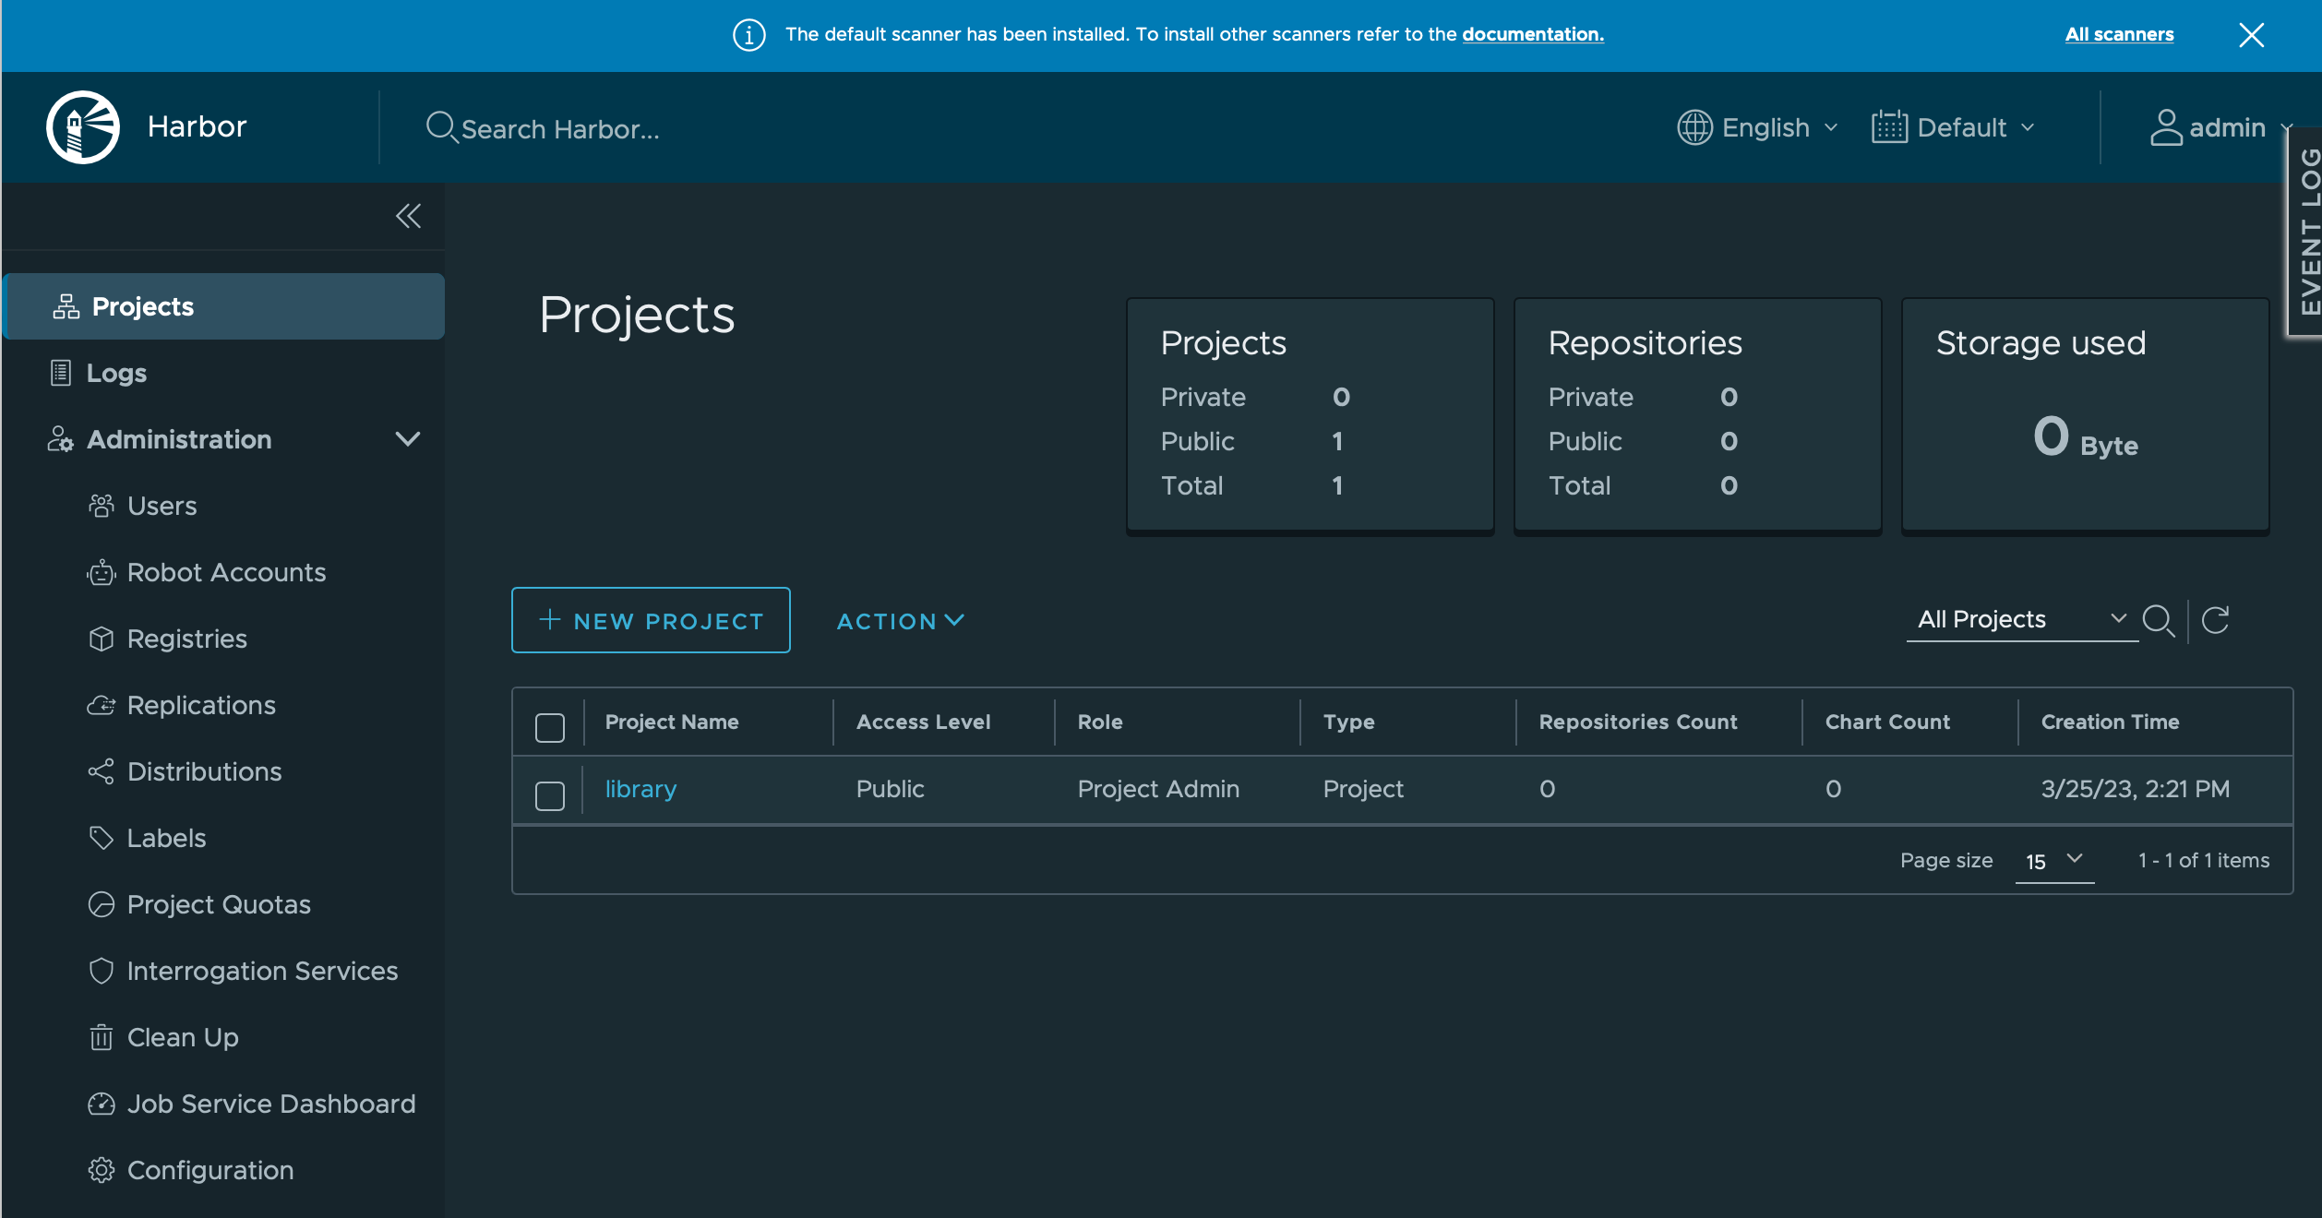This screenshot has width=2322, height=1218.
Task: Select all projects with header checkbox
Action: (x=550, y=727)
